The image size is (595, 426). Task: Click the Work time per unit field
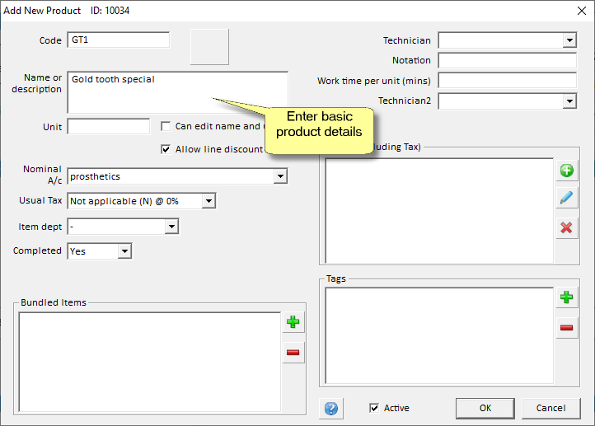click(x=508, y=81)
